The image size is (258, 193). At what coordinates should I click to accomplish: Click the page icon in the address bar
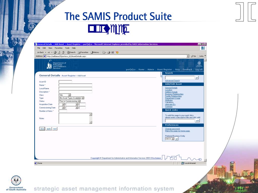click(x=45, y=56)
